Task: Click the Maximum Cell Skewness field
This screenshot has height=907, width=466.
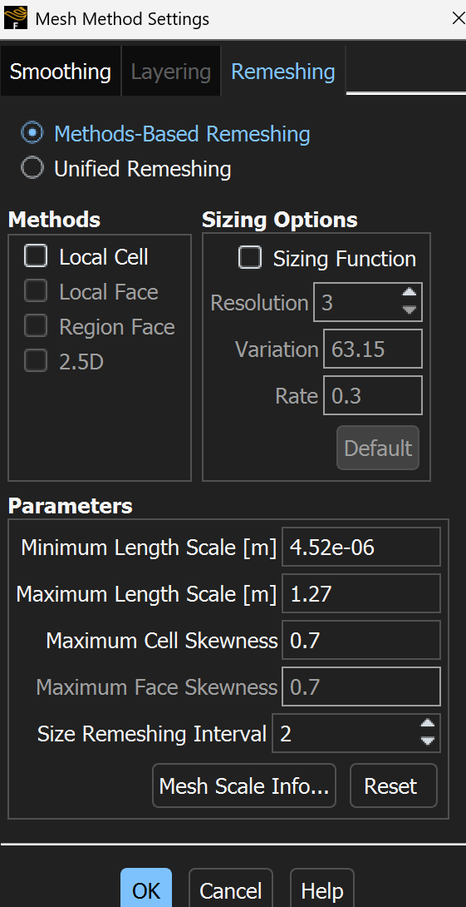Action: click(x=361, y=640)
